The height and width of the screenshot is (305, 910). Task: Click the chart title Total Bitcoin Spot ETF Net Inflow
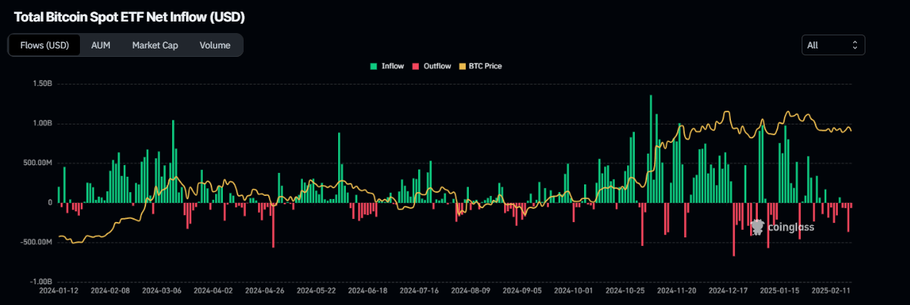pos(129,18)
